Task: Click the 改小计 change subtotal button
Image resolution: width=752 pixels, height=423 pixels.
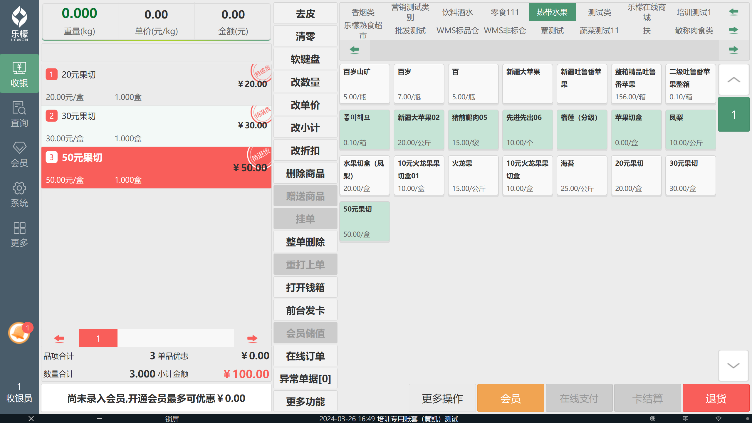Action: (x=305, y=127)
